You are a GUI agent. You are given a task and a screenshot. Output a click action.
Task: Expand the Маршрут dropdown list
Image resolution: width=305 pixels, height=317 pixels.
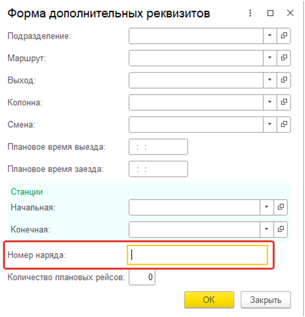[270, 58]
